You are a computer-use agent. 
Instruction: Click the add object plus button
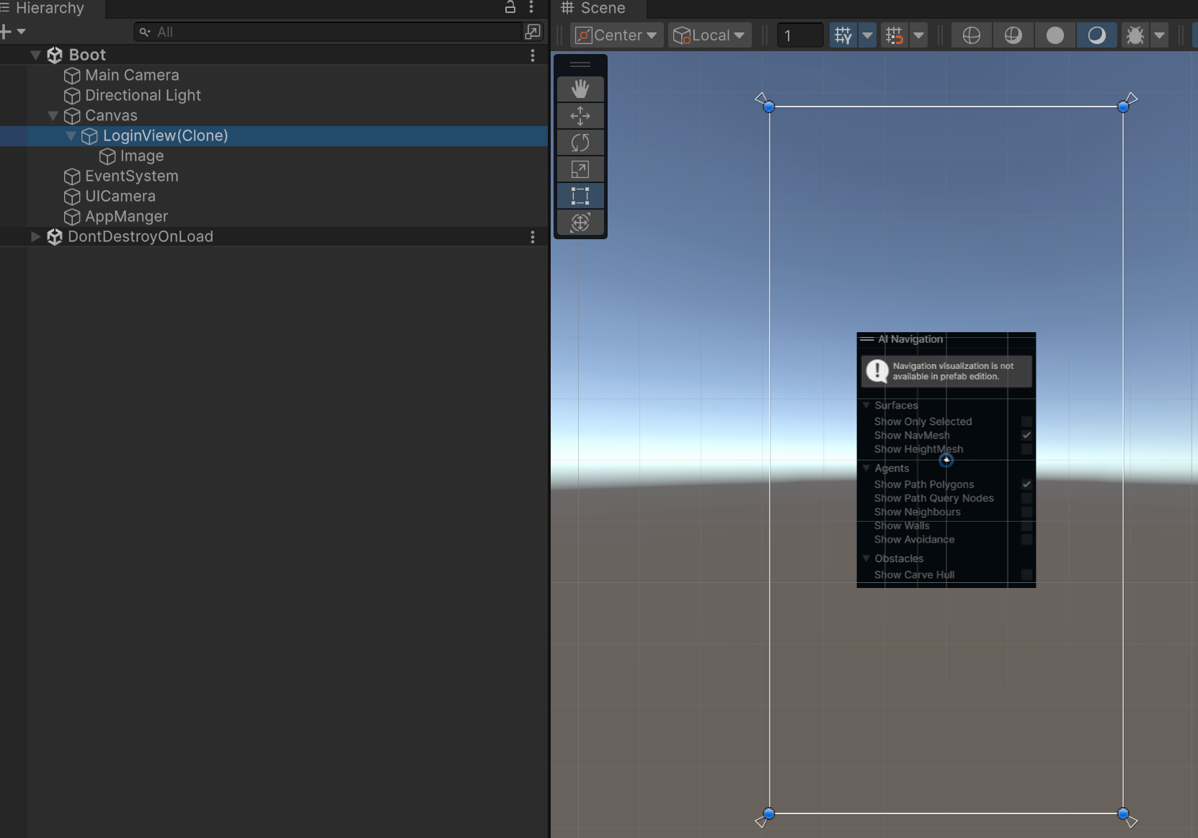click(6, 32)
